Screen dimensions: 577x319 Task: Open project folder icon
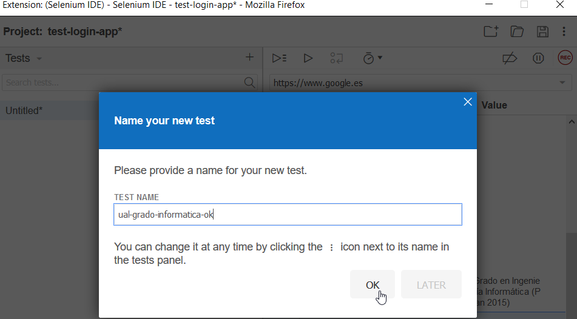(517, 32)
